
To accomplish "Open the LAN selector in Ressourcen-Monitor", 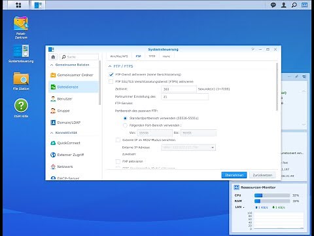I will [239, 207].
